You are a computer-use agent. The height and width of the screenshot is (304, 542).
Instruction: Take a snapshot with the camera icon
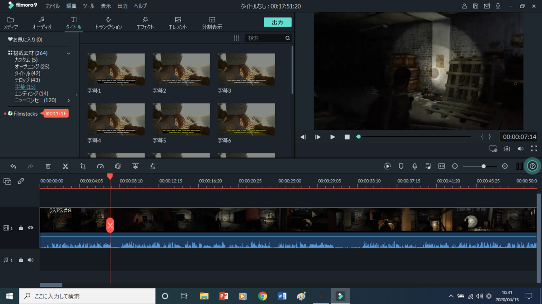507,149
